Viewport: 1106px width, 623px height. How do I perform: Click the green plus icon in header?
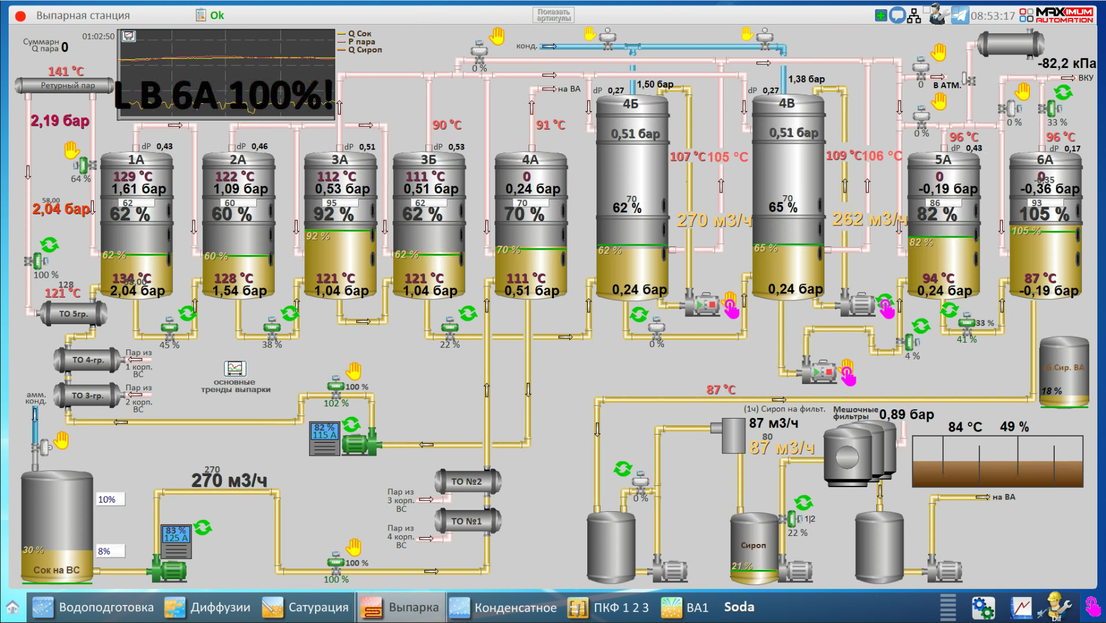coord(881,15)
